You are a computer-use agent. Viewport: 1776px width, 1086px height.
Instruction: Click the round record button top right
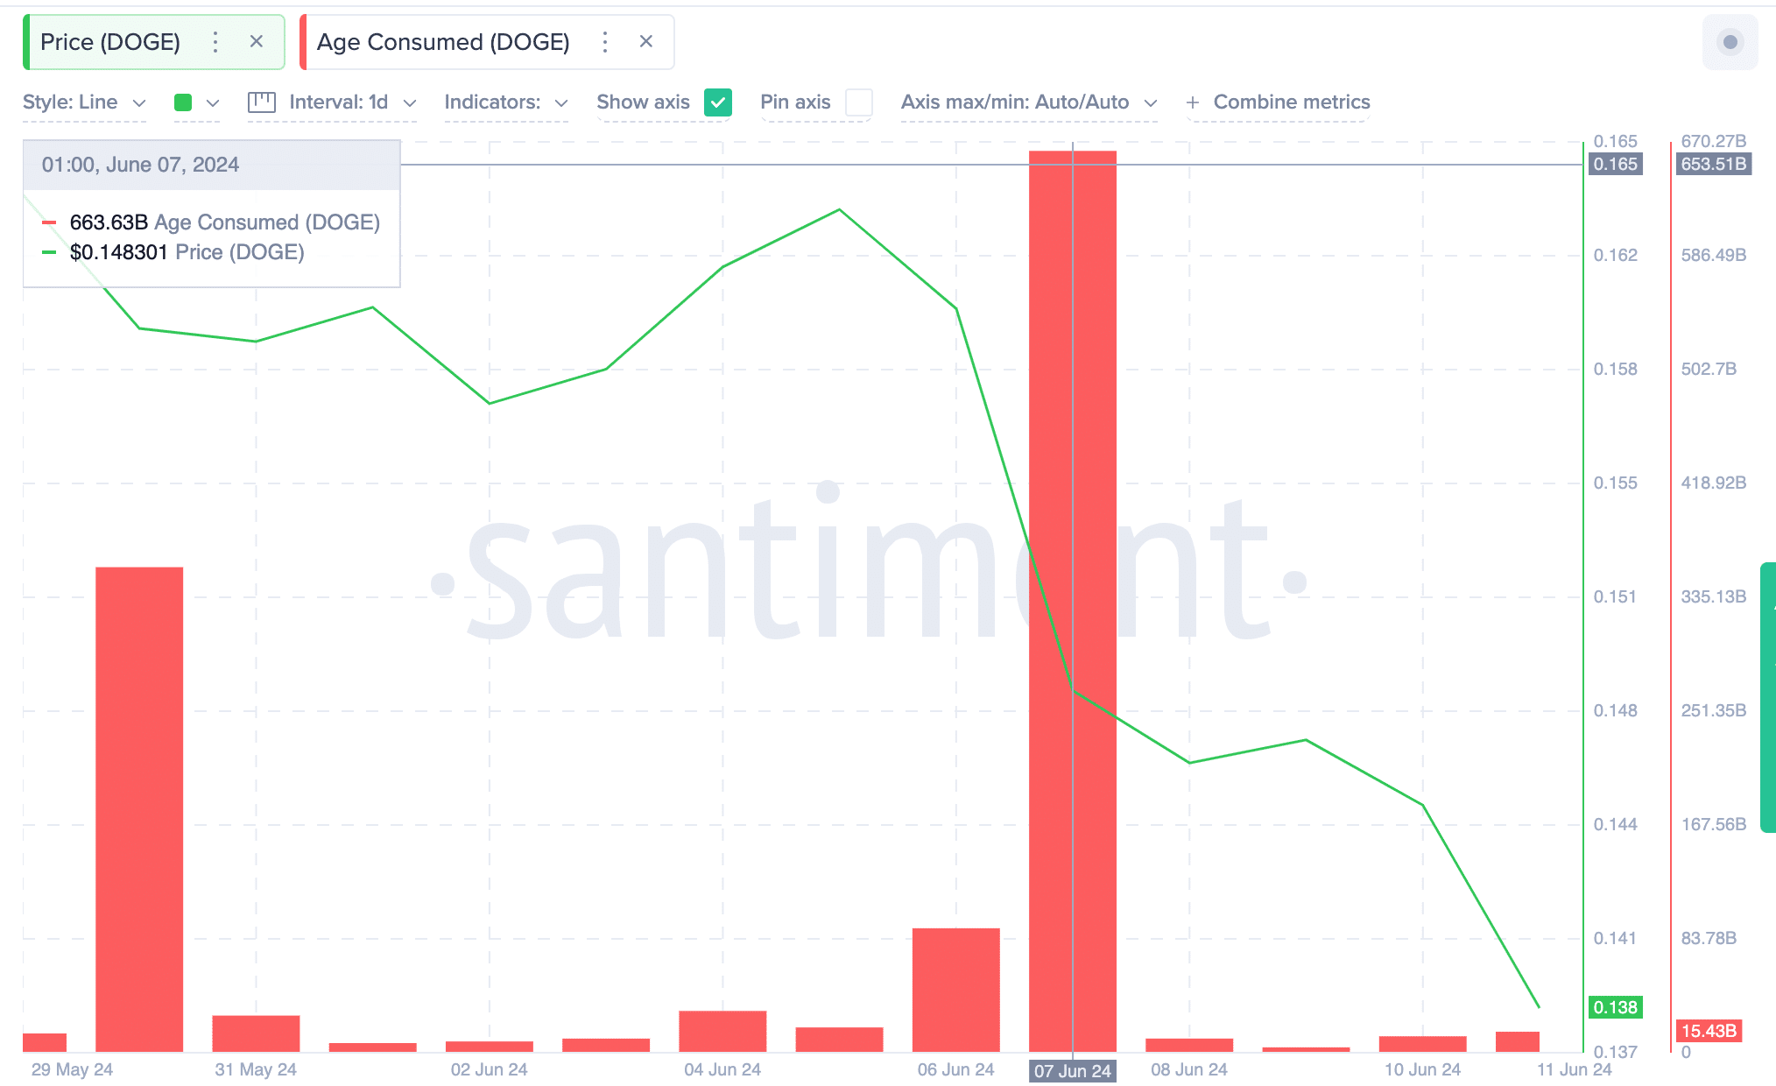[1730, 42]
